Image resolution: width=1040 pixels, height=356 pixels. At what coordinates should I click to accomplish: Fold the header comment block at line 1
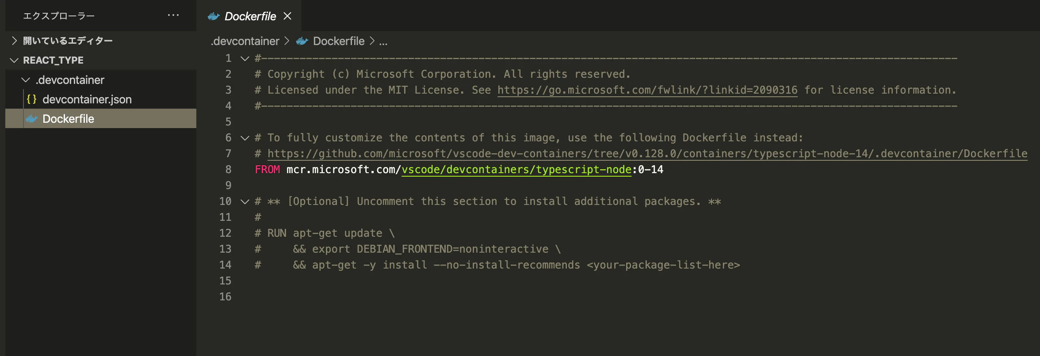pos(245,58)
